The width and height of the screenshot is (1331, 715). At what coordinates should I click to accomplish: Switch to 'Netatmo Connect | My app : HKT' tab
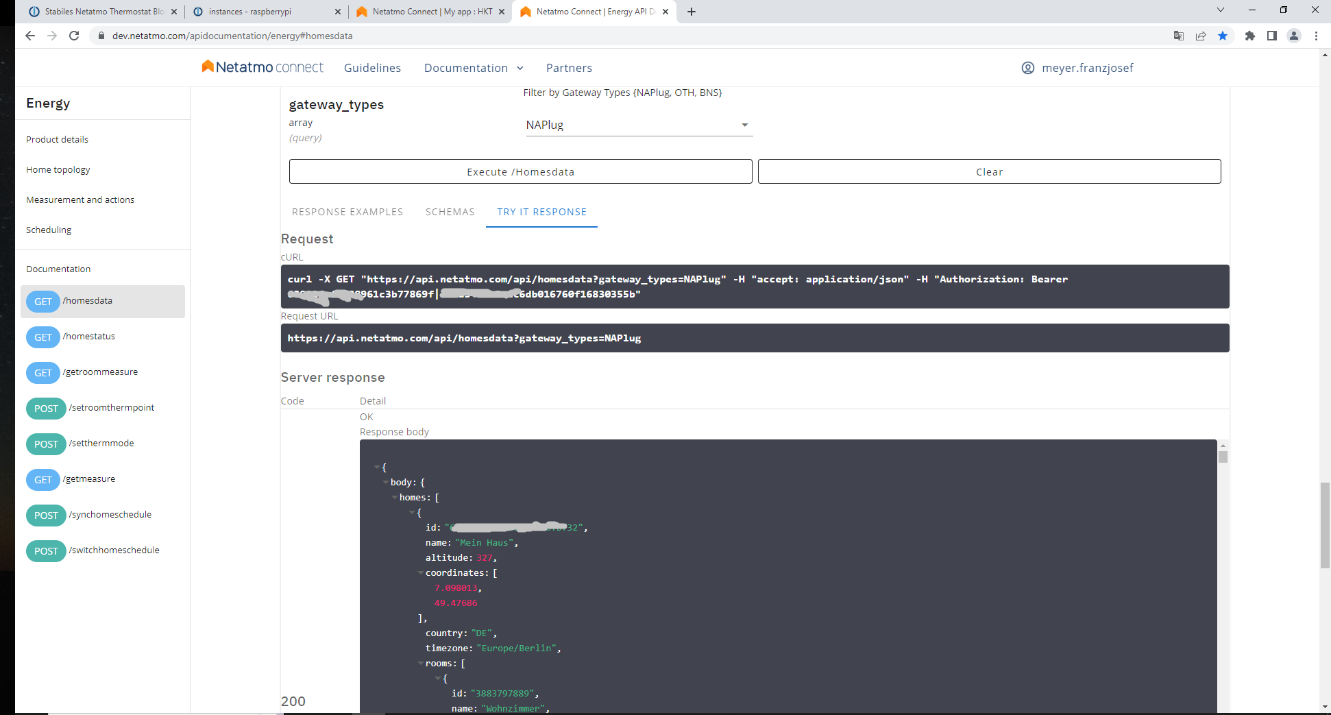(430, 12)
